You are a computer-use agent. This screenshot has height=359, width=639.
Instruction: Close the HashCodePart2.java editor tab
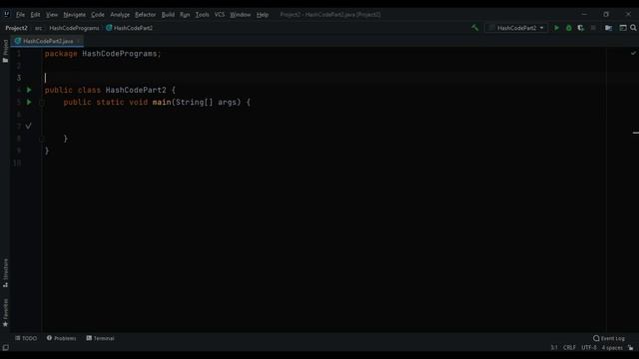79,41
